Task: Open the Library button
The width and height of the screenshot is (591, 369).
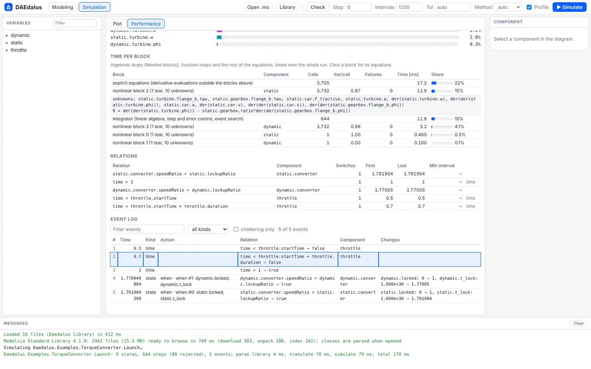Action: pyautogui.click(x=287, y=7)
